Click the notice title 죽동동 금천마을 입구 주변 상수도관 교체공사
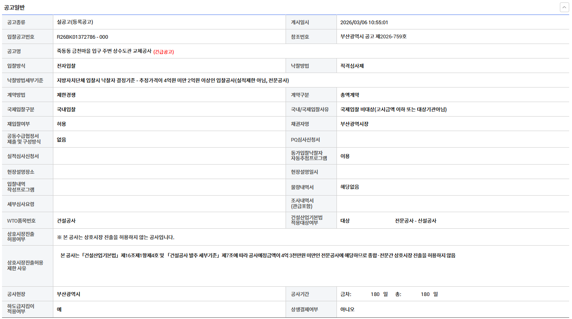 pyautogui.click(x=104, y=51)
